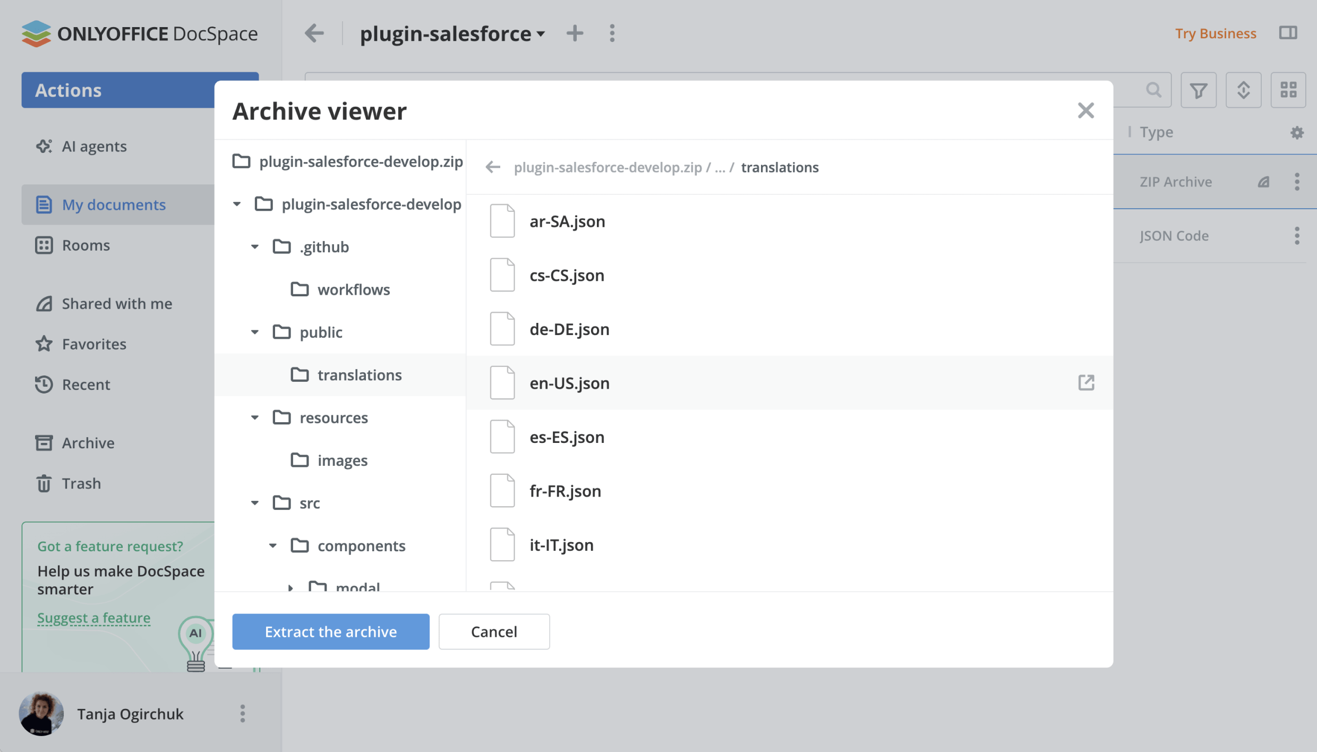Select the translations folder in tree
The image size is (1317, 752).
pos(359,375)
